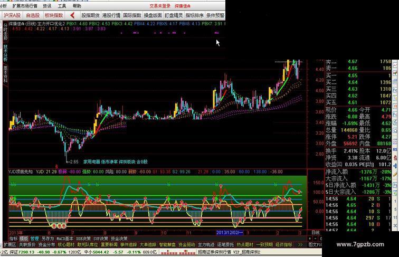
Task: Switch to MACD基本 template tab
Action: click(x=64, y=239)
